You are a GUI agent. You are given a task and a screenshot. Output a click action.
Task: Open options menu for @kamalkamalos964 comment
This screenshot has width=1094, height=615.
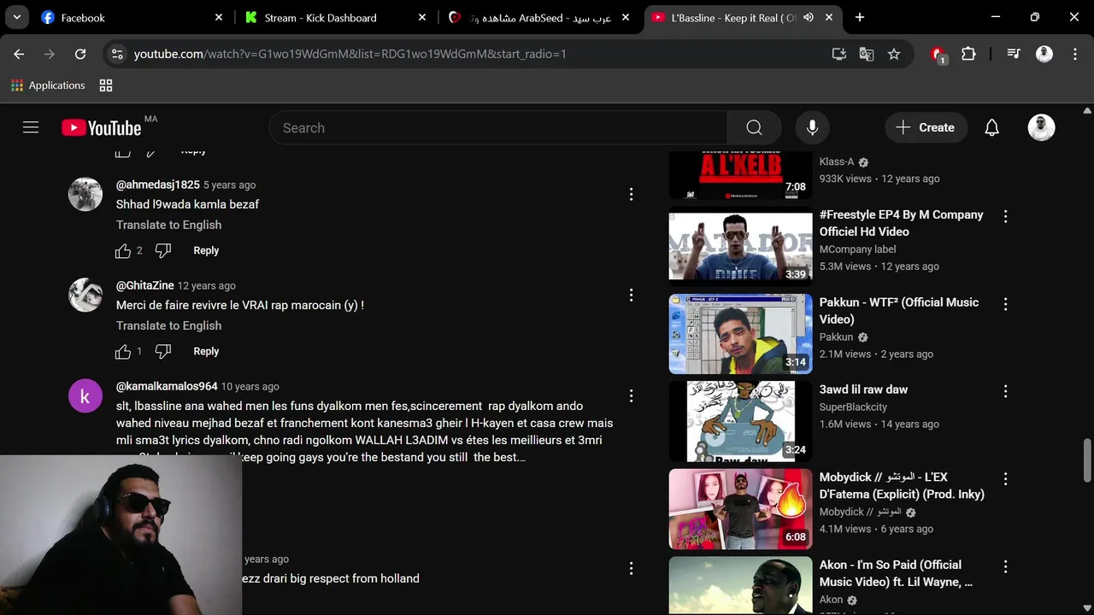tap(631, 395)
